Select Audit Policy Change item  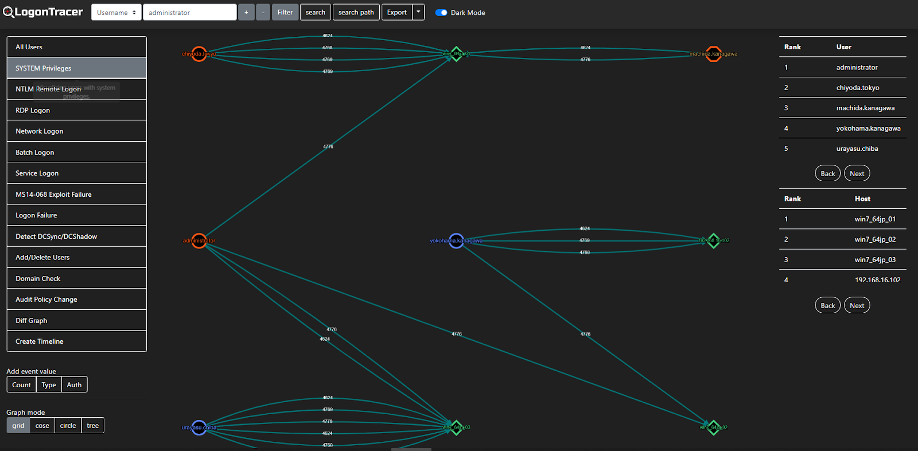[x=77, y=299]
